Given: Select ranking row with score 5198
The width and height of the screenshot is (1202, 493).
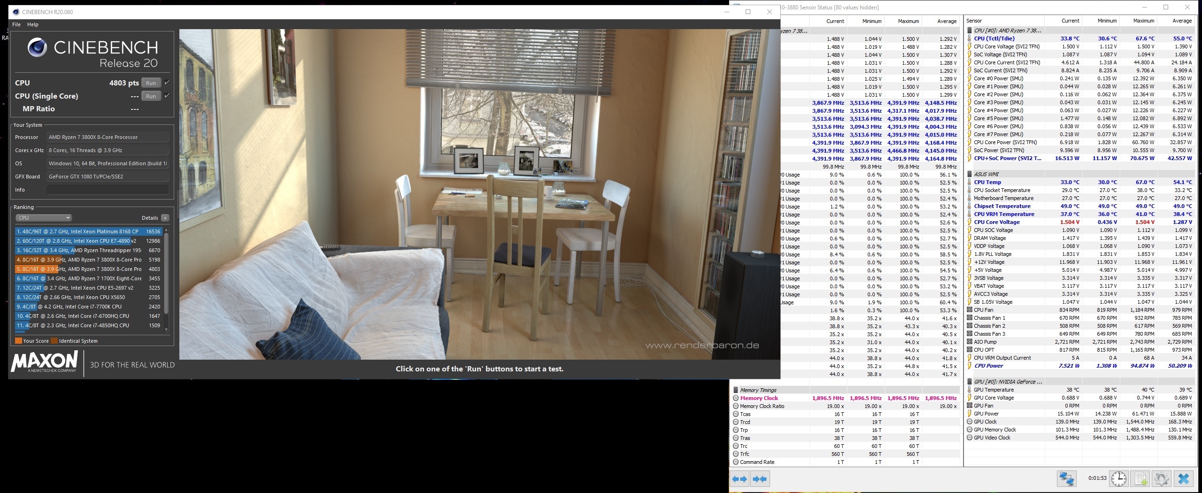Looking at the screenshot, I should tap(88, 260).
